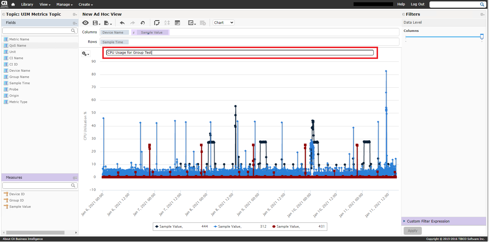The width and height of the screenshot is (492, 243).
Task: Open the Create menu
Action: 85,4
